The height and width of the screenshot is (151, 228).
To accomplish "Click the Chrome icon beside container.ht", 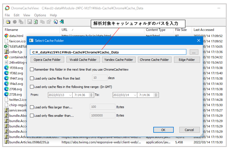I will click(x=6, y=57).
